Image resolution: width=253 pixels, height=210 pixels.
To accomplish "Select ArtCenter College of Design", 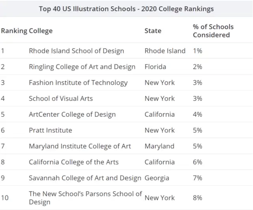I will coord(72,114).
